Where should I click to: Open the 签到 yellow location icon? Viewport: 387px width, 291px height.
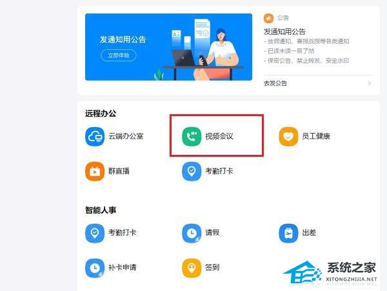(192, 268)
